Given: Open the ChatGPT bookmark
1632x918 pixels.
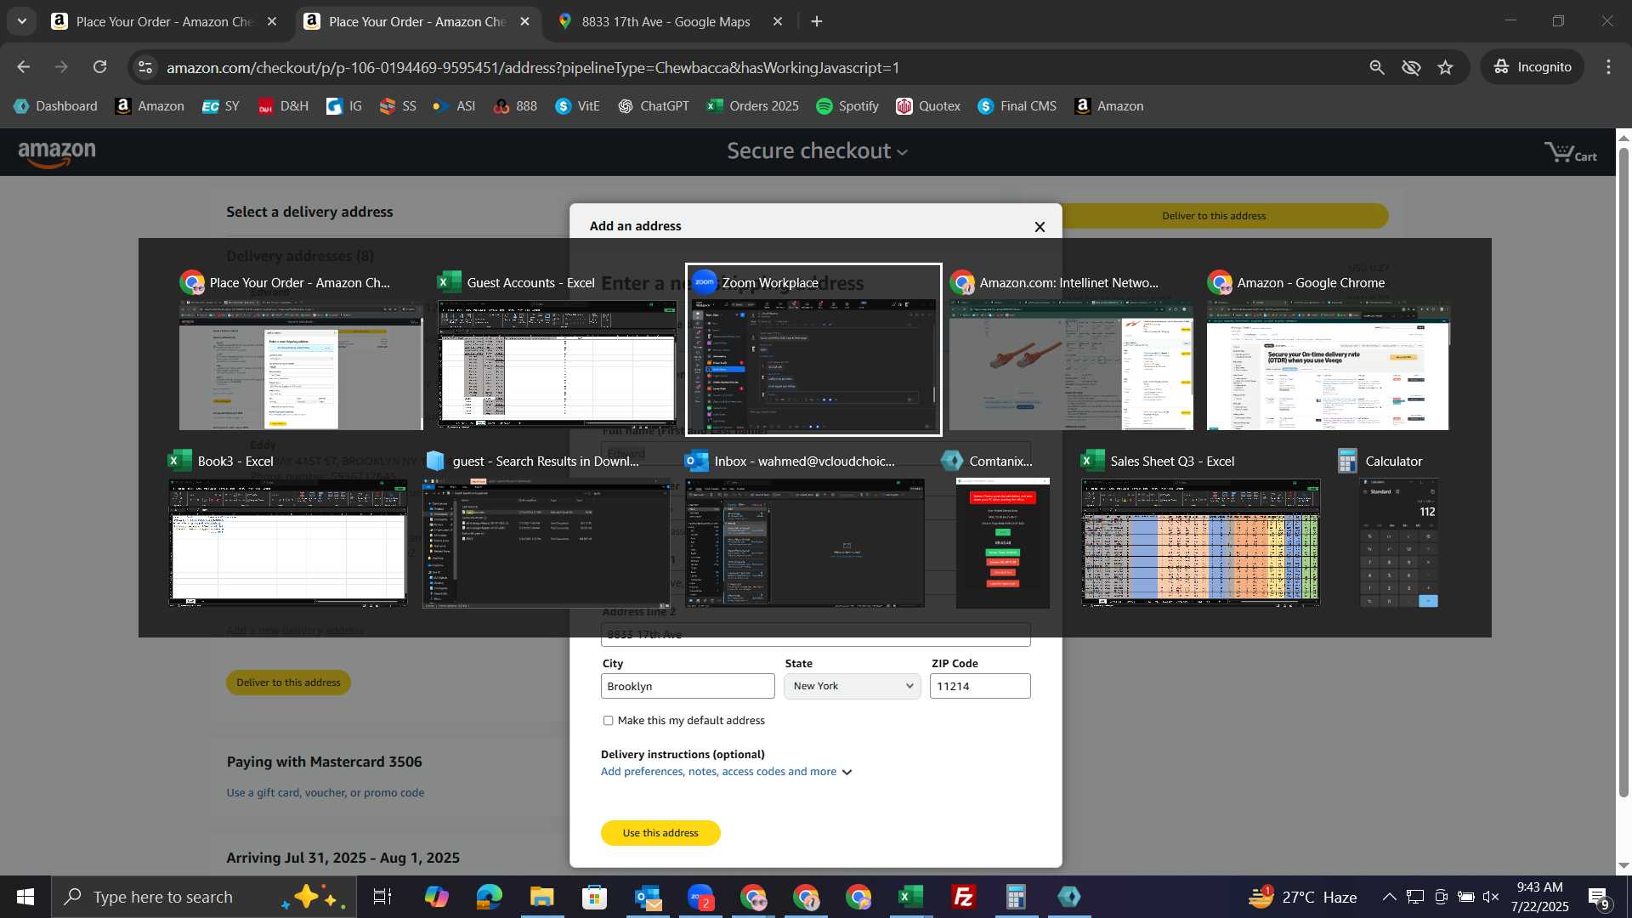Looking at the screenshot, I should point(654,106).
